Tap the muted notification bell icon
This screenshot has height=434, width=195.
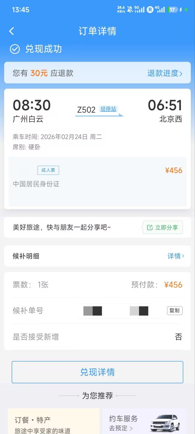click(130, 9)
